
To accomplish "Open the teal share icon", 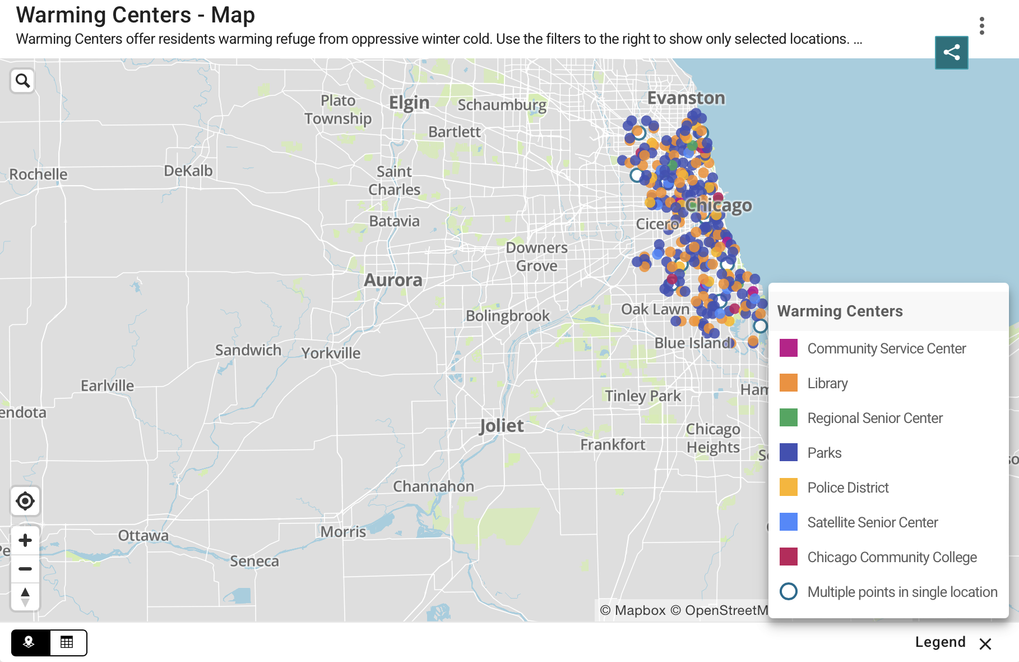I will coord(951,52).
